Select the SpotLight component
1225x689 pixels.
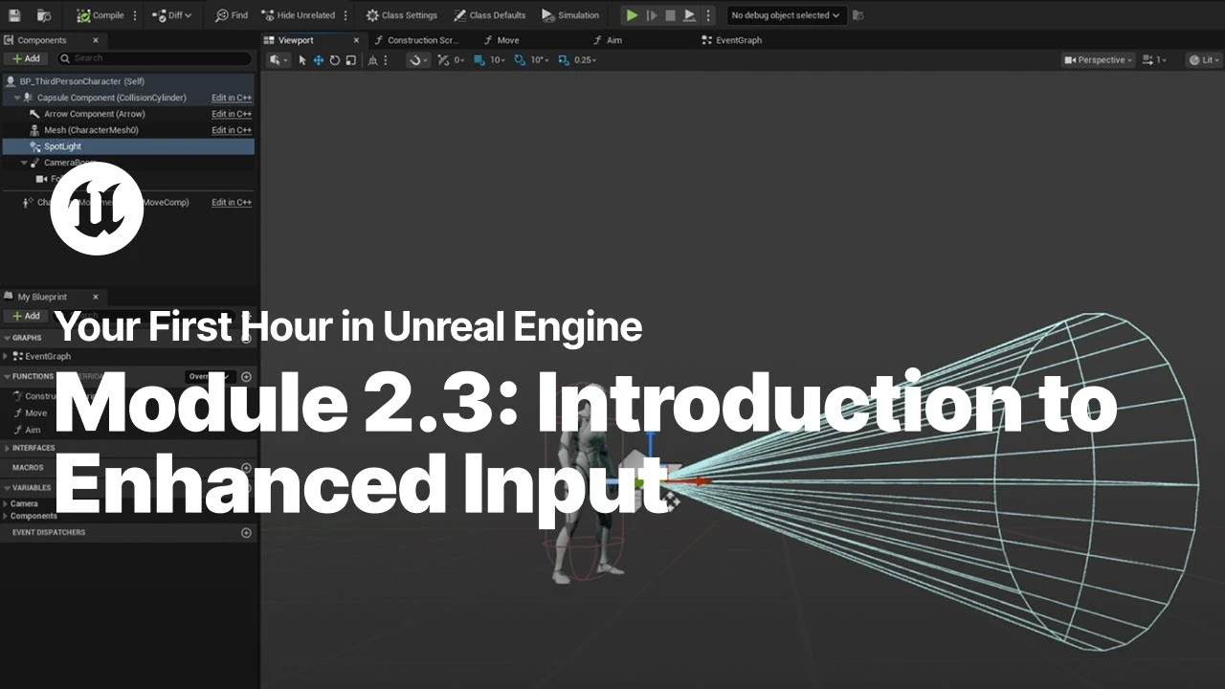[x=128, y=146]
